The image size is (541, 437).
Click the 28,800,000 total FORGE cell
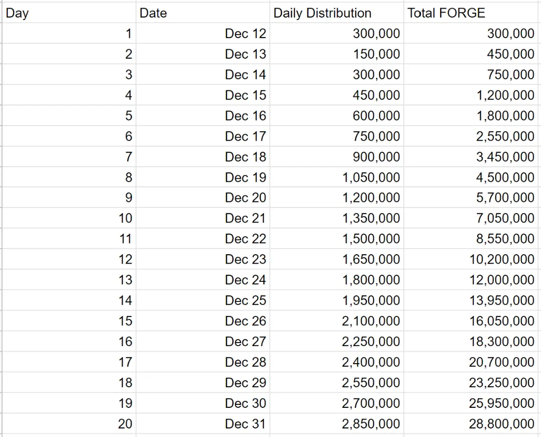coord(471,423)
